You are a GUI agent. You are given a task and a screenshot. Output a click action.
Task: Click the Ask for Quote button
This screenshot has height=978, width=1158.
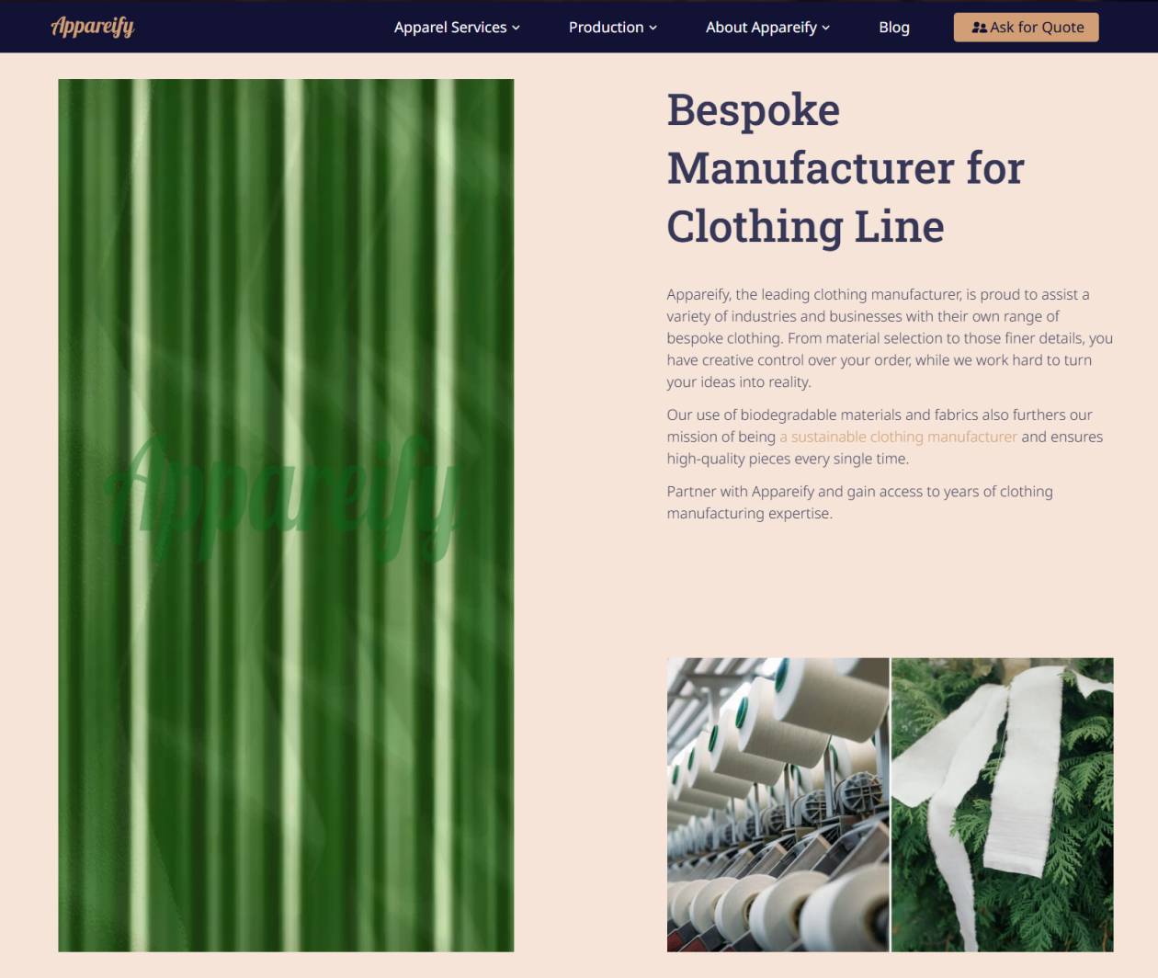click(x=1026, y=28)
